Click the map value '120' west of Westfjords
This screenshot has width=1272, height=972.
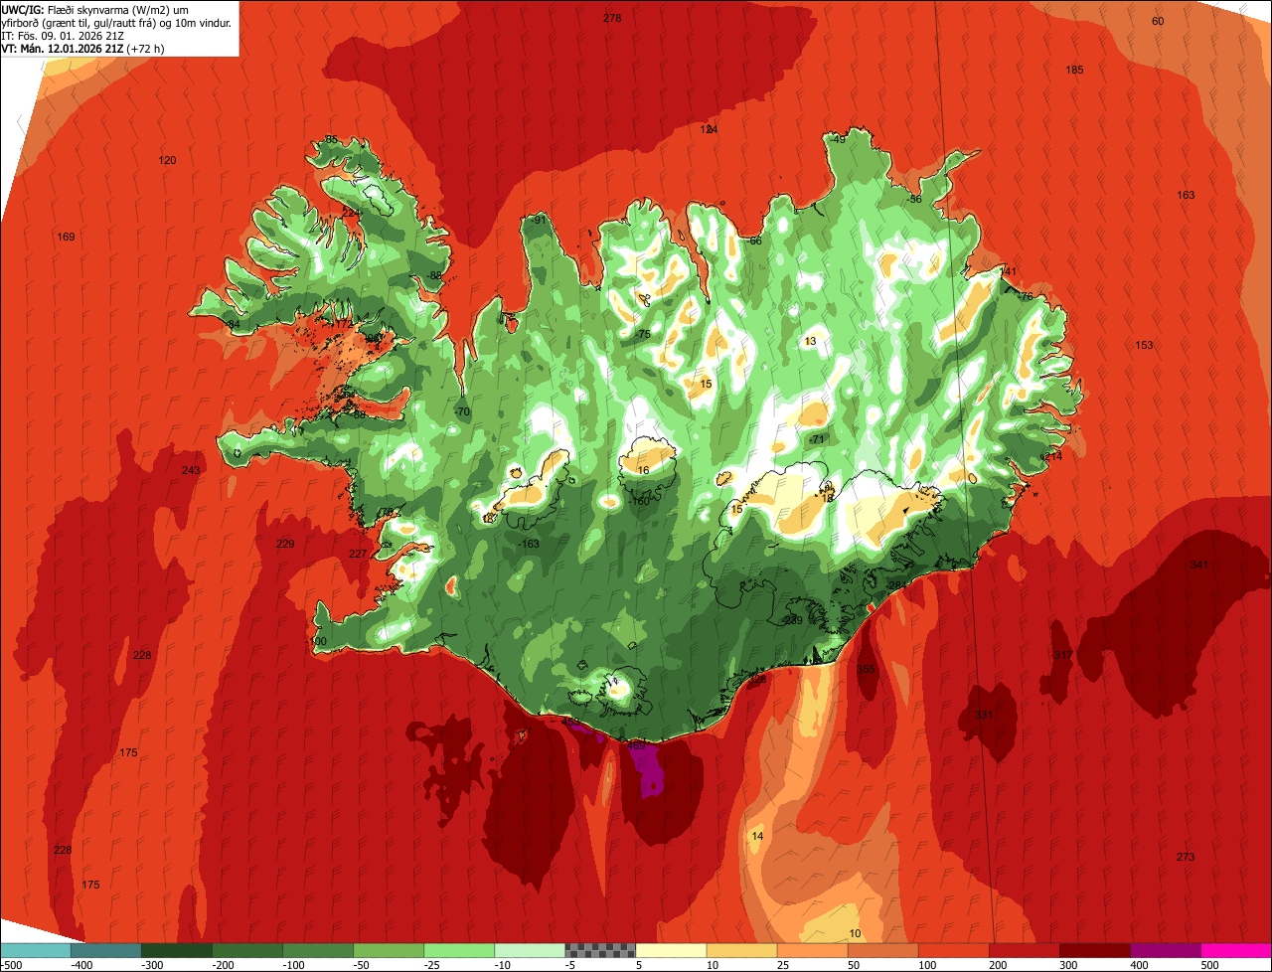[167, 160]
